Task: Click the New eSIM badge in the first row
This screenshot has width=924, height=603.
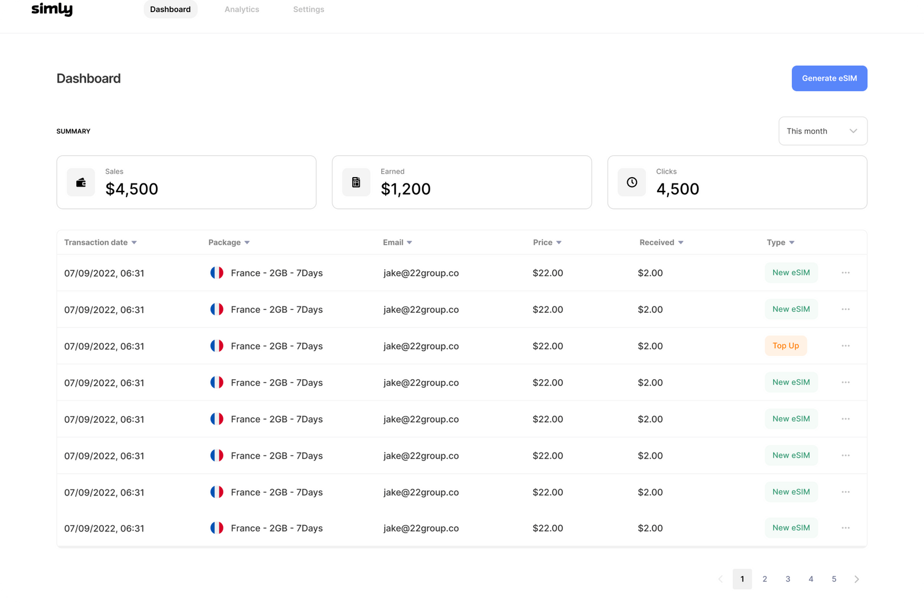Action: click(791, 272)
